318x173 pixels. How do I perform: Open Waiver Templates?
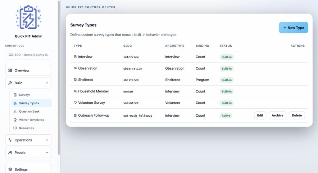pyautogui.click(x=31, y=120)
